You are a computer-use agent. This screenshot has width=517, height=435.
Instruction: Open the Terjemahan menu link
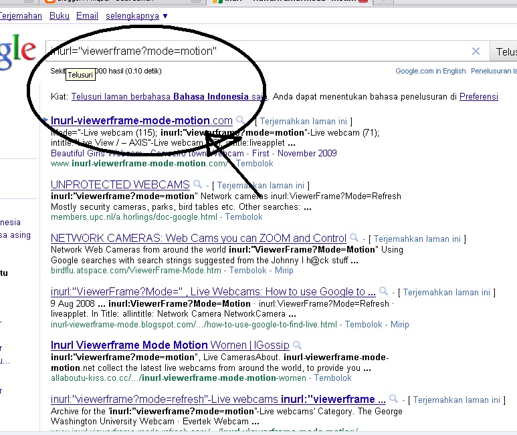[21, 16]
